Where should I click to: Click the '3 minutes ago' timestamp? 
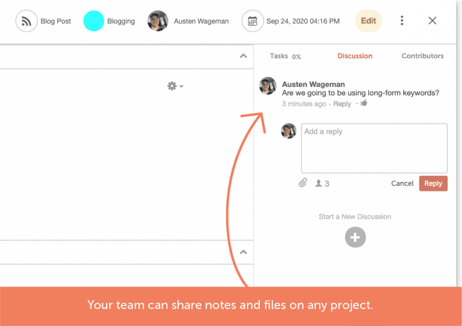pos(304,104)
